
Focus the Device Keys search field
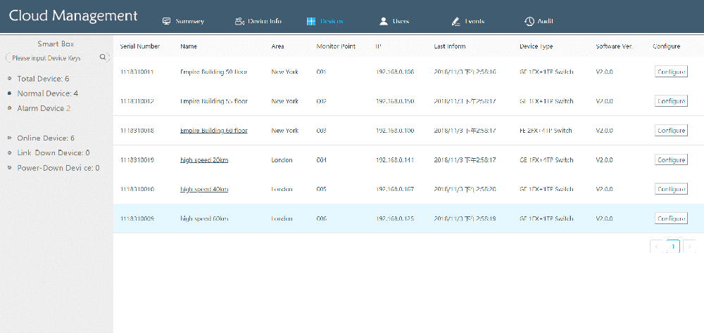(58, 58)
